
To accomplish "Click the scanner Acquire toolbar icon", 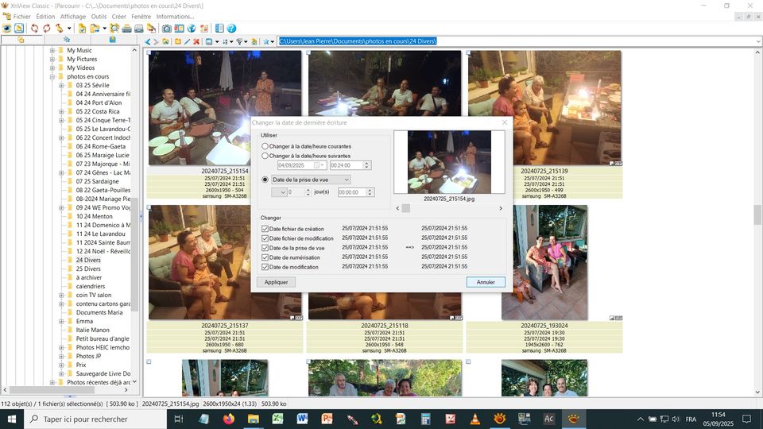I will [138, 29].
